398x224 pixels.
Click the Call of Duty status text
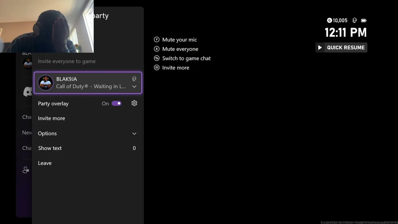point(91,86)
